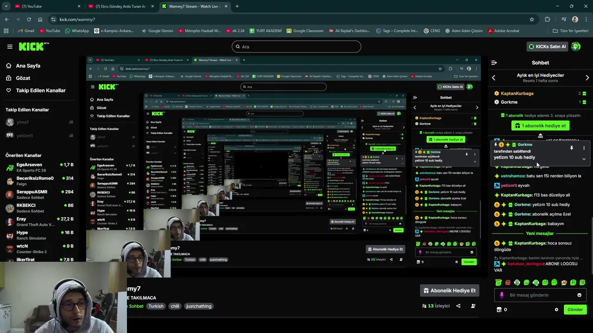Image resolution: width=593 pixels, height=333 pixels.
Task: Click the Chrome media control icon
Action: (x=564, y=19)
